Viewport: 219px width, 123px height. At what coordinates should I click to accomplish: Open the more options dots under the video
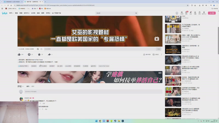pos(161,54)
